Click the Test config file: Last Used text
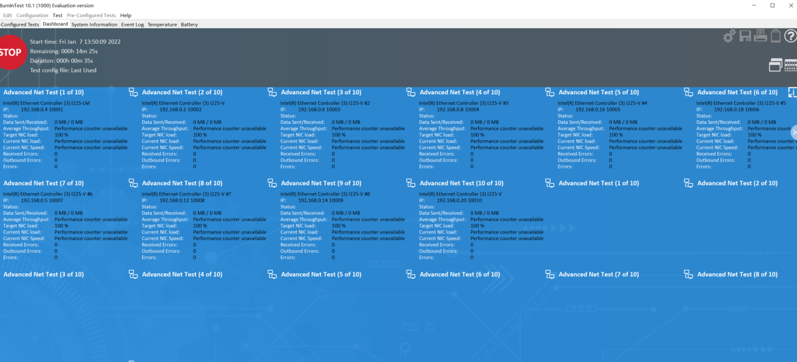Image resolution: width=797 pixels, height=362 pixels. pyautogui.click(x=63, y=70)
